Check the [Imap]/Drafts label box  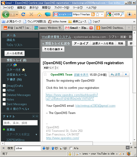(x=4, y=86)
